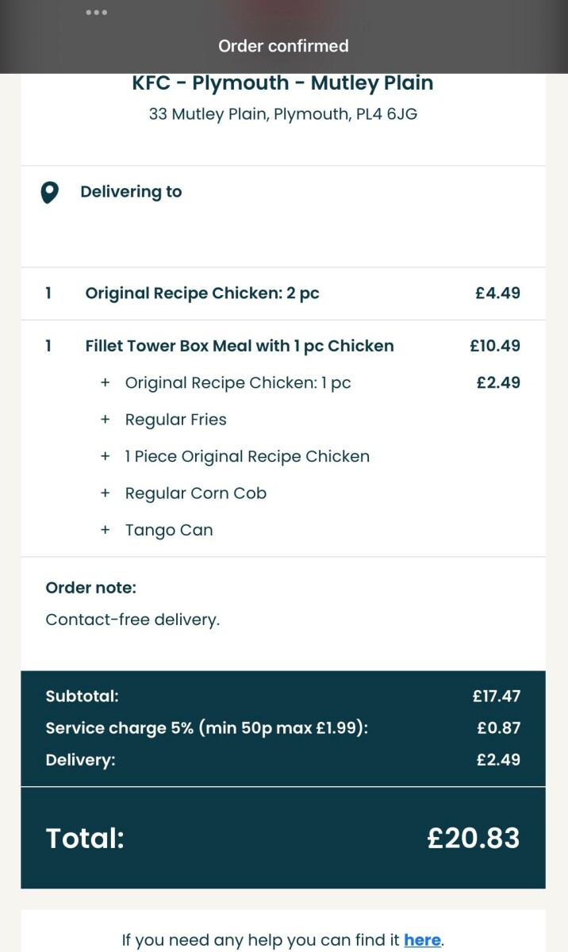Open the 'here' help link

422,940
